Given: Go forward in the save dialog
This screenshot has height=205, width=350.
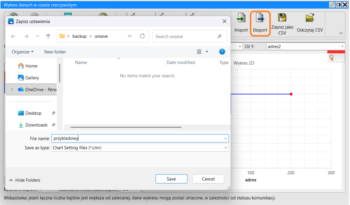Looking at the screenshot, I should pyautogui.click(x=26, y=36).
